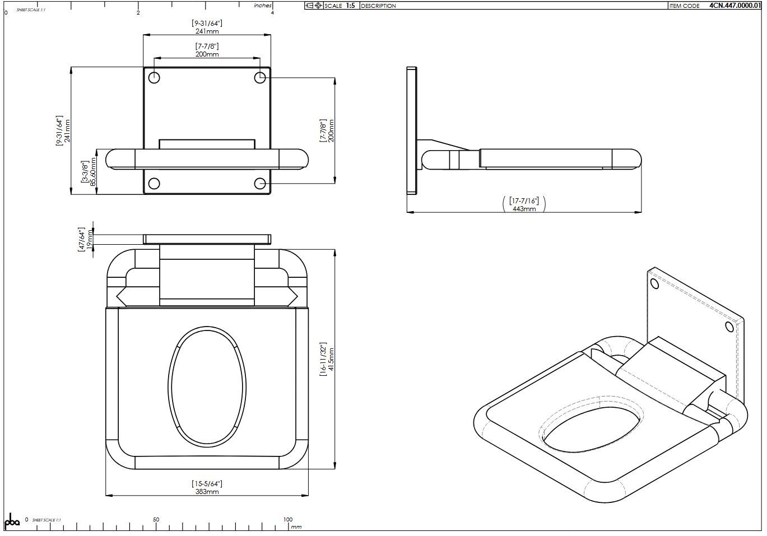Select the 383mm seat width dimension
The image size is (767, 536).
tap(207, 491)
